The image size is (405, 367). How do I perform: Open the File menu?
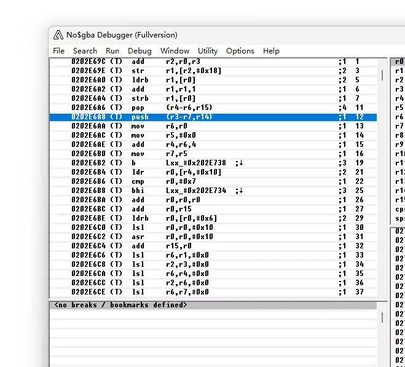tap(58, 51)
